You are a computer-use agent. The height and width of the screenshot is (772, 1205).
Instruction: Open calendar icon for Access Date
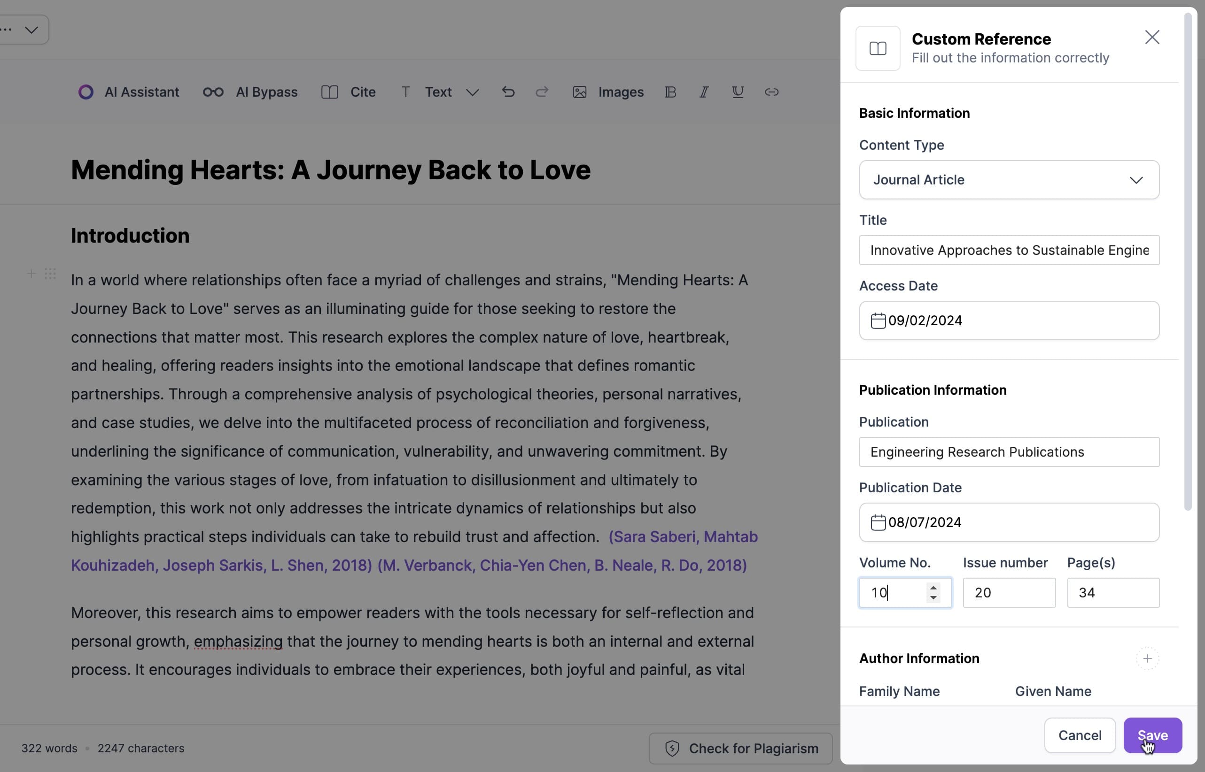coord(878,321)
